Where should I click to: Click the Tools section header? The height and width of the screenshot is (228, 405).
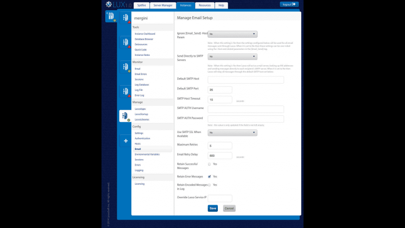pos(152,27)
